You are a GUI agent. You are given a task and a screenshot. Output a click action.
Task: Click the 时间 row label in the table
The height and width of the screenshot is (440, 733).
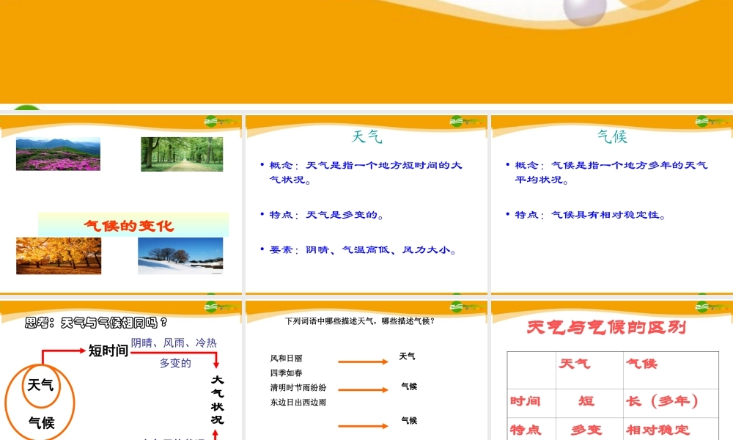[x=525, y=401]
